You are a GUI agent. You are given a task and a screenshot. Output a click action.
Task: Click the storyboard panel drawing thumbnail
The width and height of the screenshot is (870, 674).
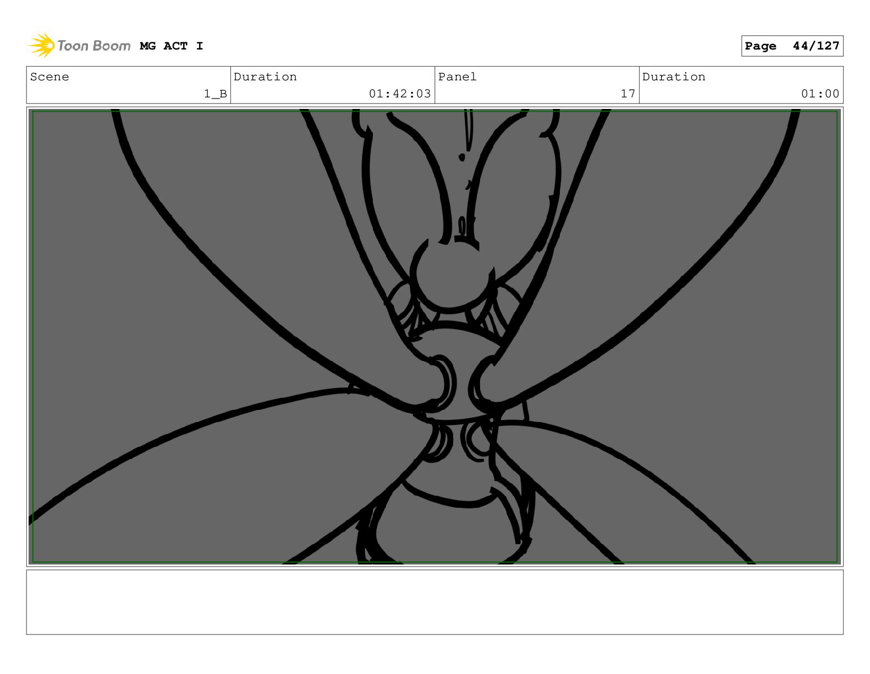coord(434,337)
